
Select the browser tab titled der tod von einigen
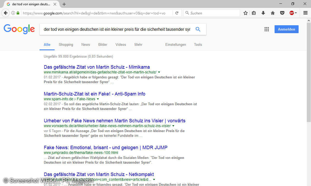[31, 4]
